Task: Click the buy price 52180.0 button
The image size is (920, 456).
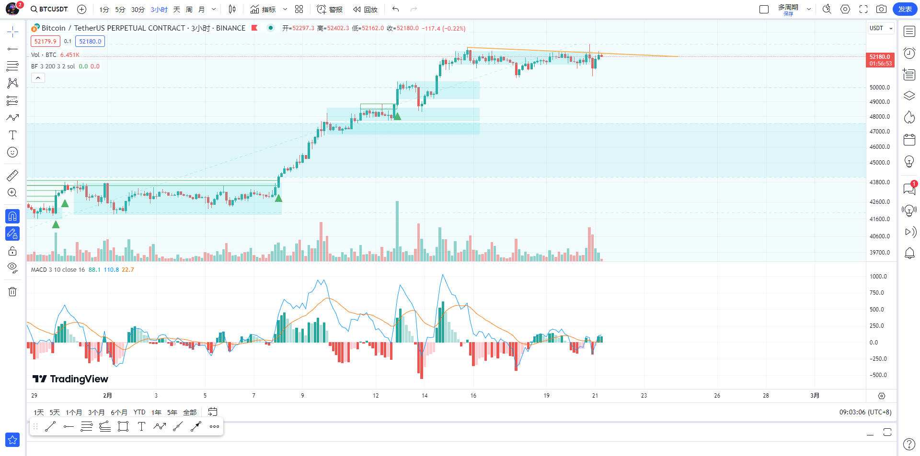Action: point(90,41)
